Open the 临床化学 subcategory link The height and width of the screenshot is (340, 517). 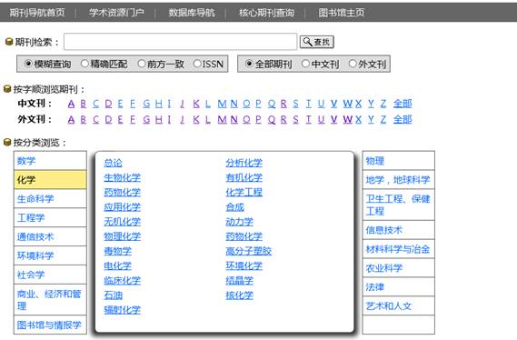tap(123, 281)
